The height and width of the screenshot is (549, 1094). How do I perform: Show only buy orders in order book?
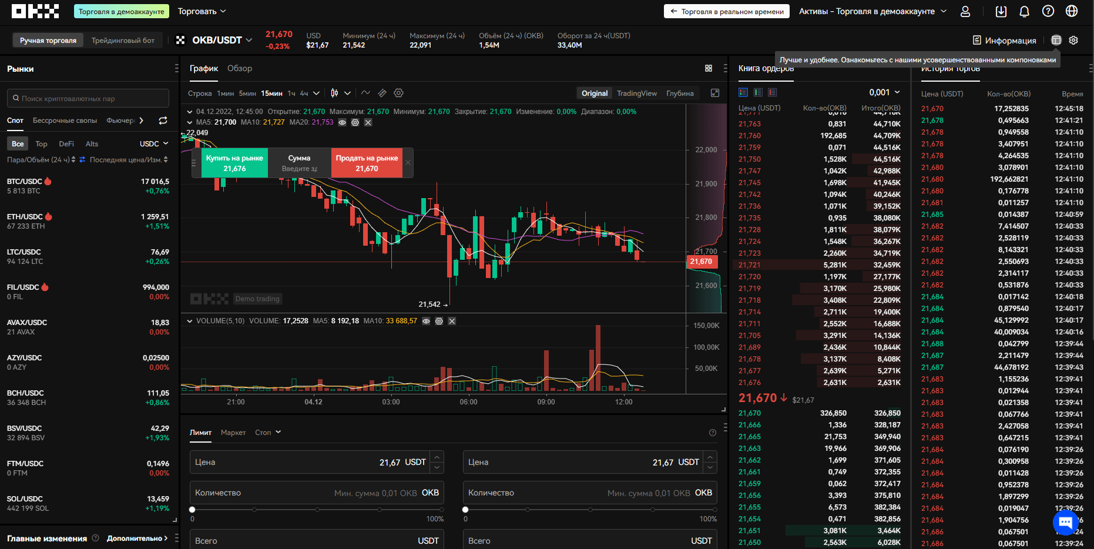[758, 92]
